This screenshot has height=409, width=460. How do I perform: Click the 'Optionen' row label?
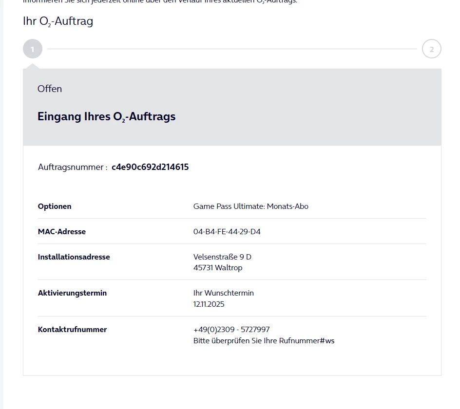click(x=55, y=206)
